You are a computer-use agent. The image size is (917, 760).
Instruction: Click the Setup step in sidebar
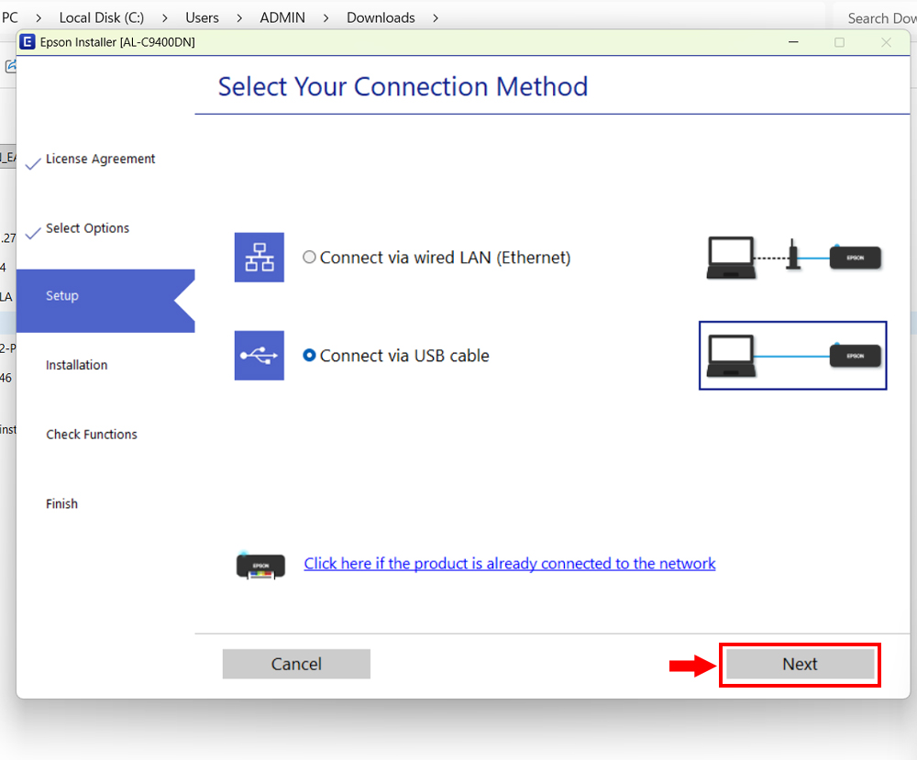[x=105, y=301]
